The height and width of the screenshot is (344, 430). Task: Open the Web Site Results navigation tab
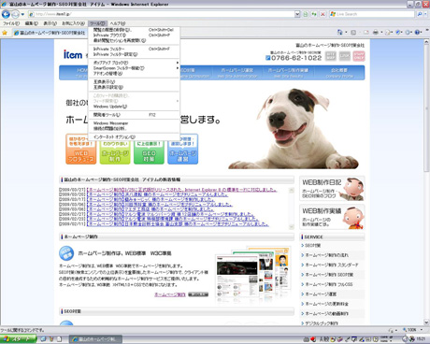coord(288,73)
